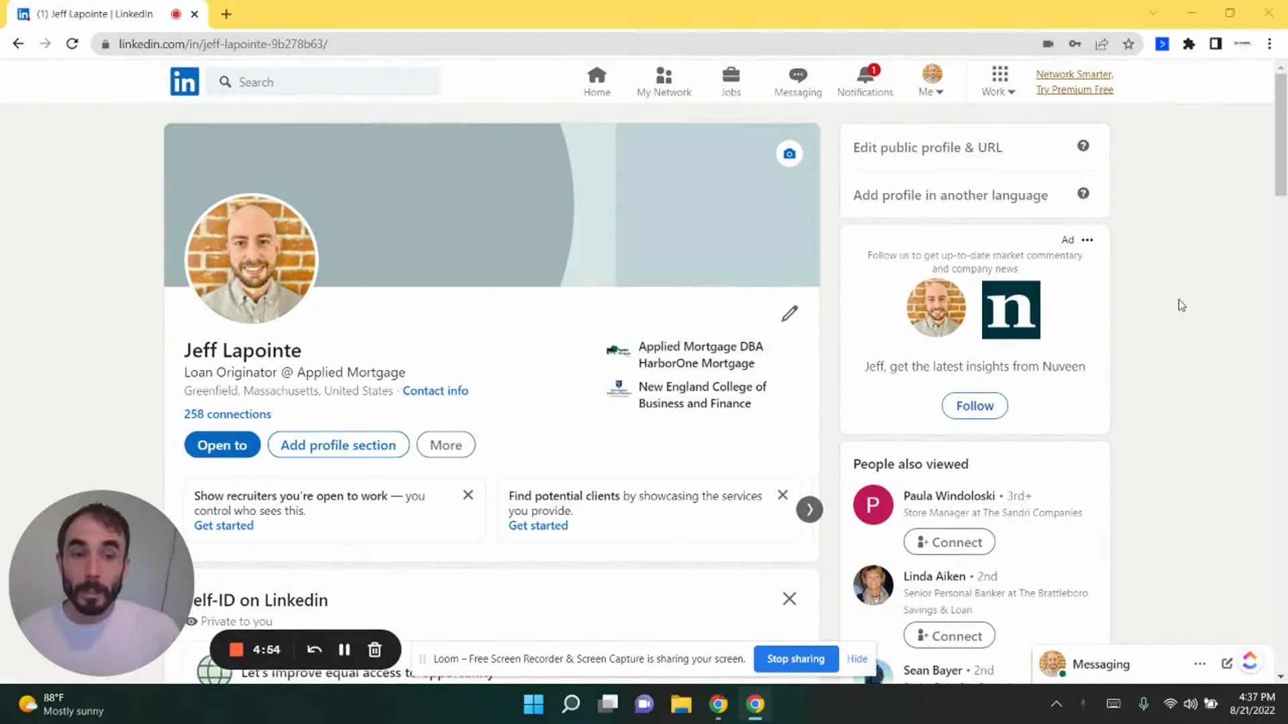This screenshot has width=1288, height=724.
Task: Reload the LinkedIn page
Action: point(72,44)
